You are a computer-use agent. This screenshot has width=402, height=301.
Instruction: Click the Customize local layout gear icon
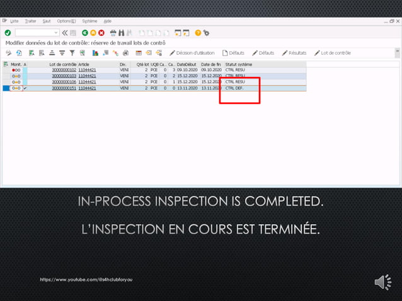coord(207,33)
